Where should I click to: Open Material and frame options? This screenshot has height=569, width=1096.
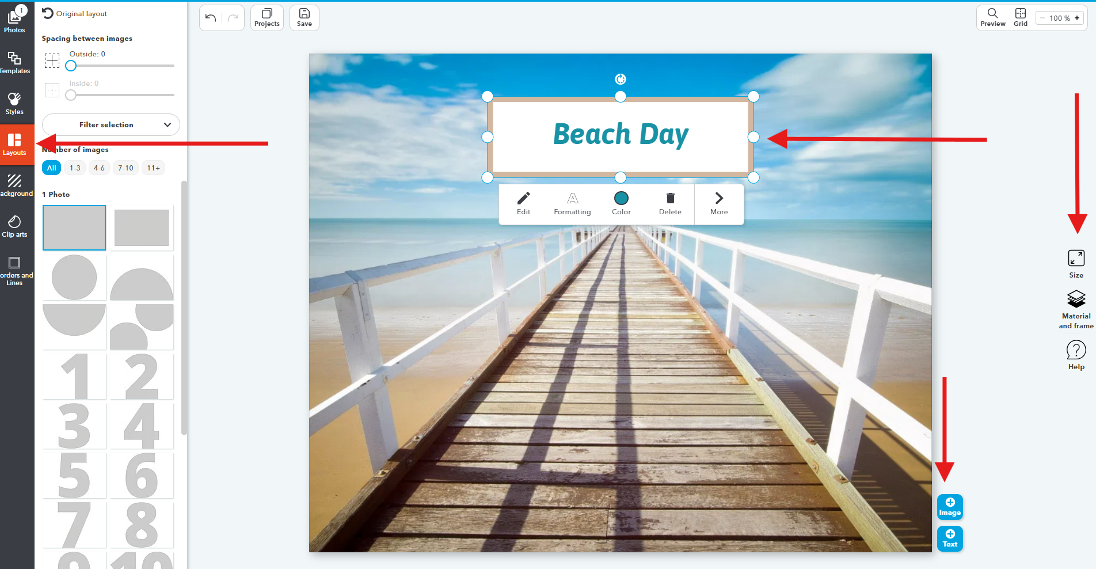1076,309
